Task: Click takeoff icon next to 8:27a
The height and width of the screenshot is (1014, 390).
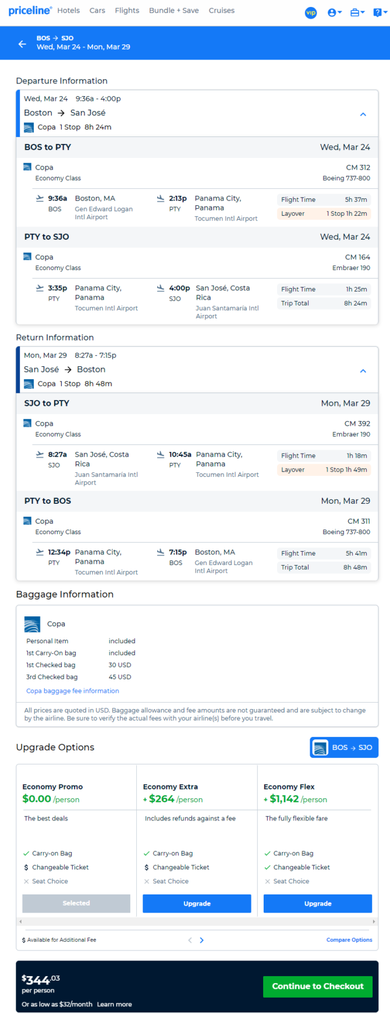Action: (x=40, y=454)
